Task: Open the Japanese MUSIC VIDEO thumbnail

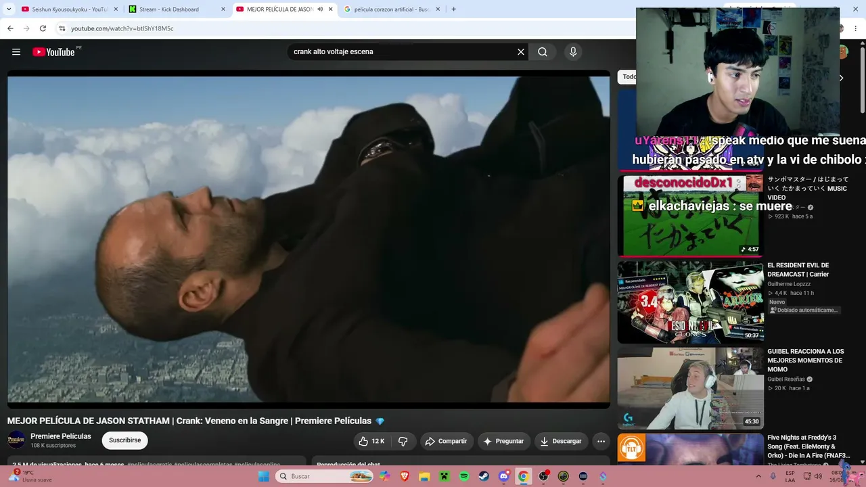Action: [690, 216]
